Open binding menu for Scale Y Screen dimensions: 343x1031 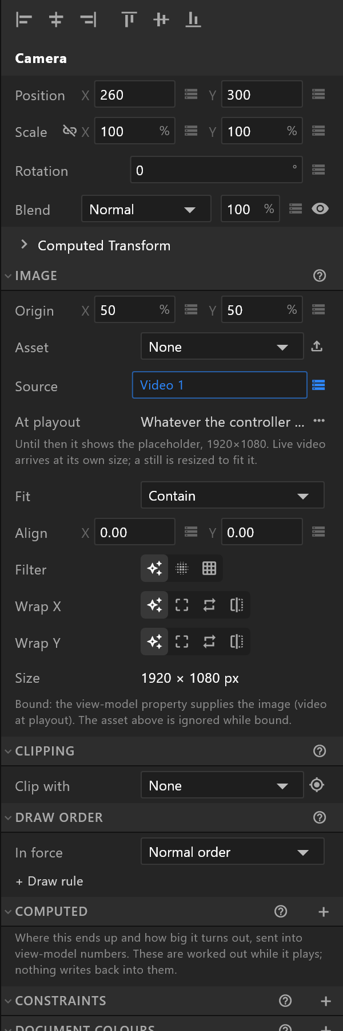click(318, 131)
